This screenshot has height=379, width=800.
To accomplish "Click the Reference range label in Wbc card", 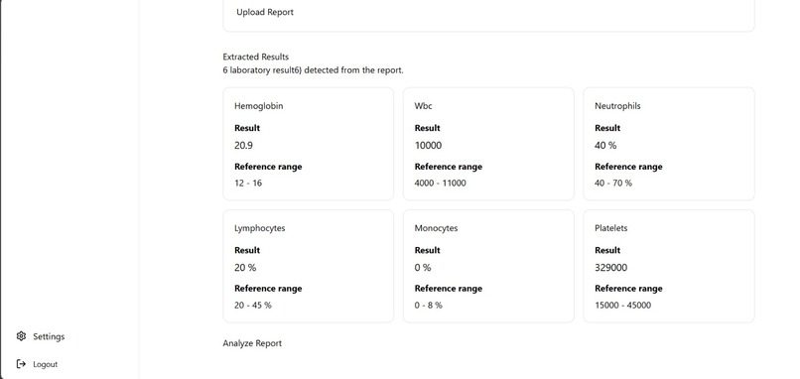I will click(449, 167).
